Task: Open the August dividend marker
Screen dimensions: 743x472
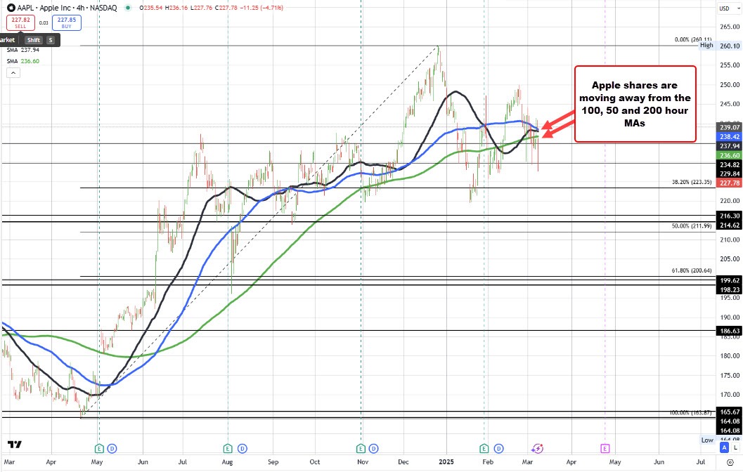Action: [x=241, y=447]
